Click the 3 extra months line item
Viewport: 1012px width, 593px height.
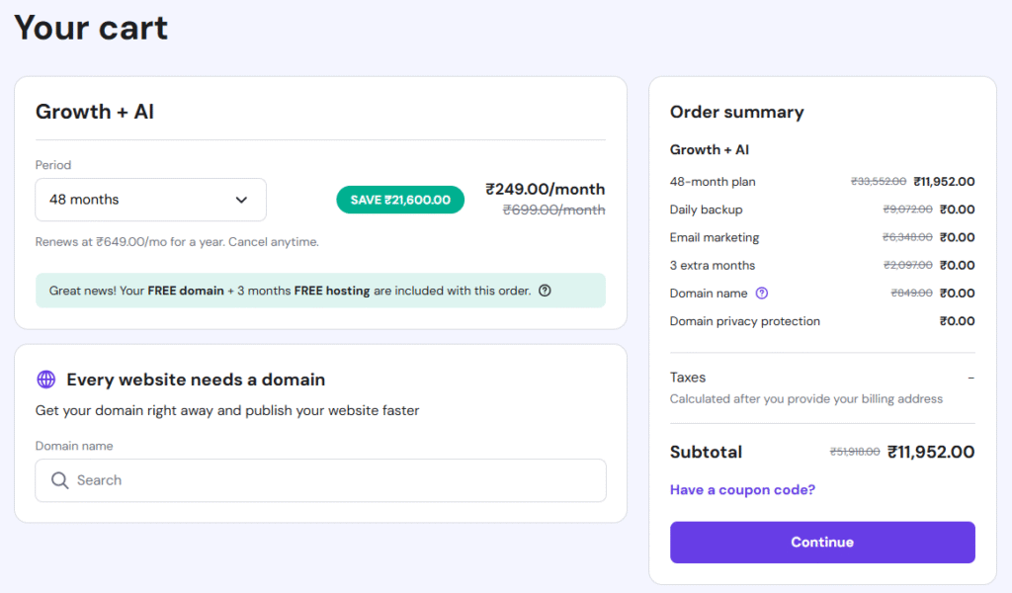tap(712, 265)
